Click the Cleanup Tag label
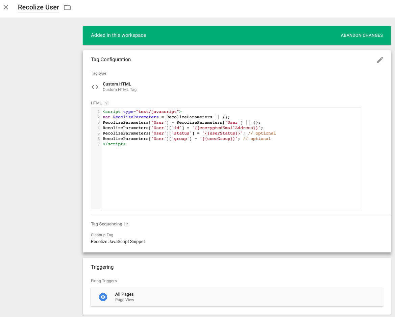Image resolution: width=395 pixels, height=317 pixels. 102,235
